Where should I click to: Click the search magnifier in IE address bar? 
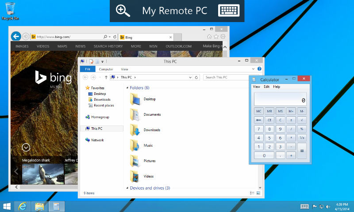click(x=105, y=37)
